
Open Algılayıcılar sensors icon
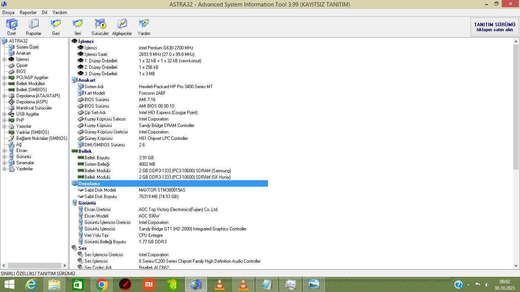click(x=122, y=25)
